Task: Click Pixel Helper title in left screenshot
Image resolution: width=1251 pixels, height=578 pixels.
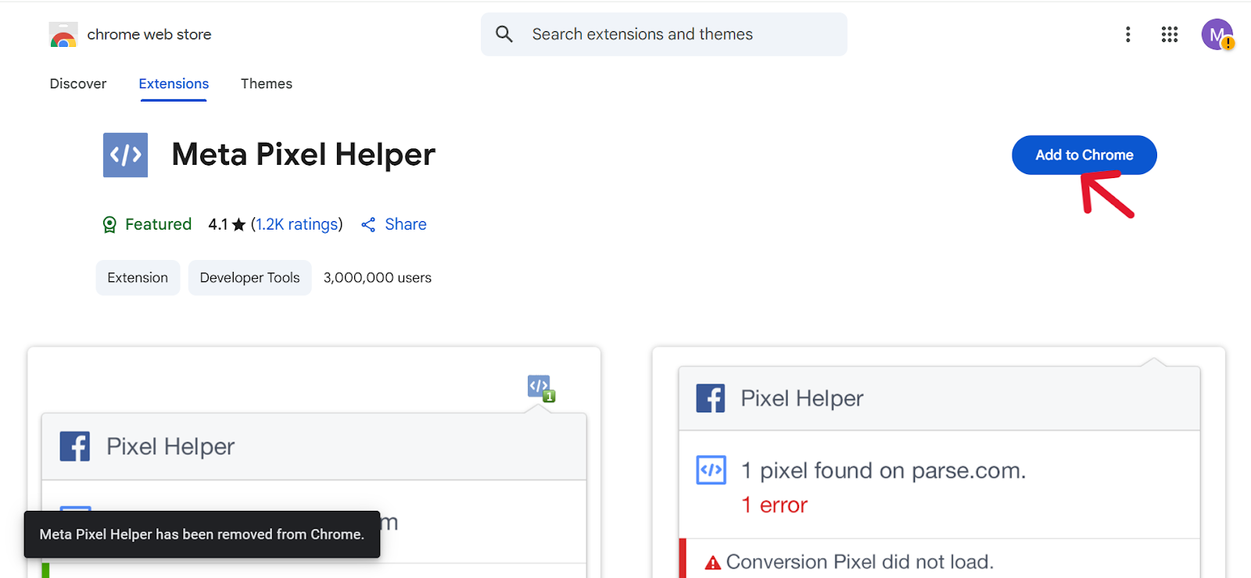Action: 170,447
